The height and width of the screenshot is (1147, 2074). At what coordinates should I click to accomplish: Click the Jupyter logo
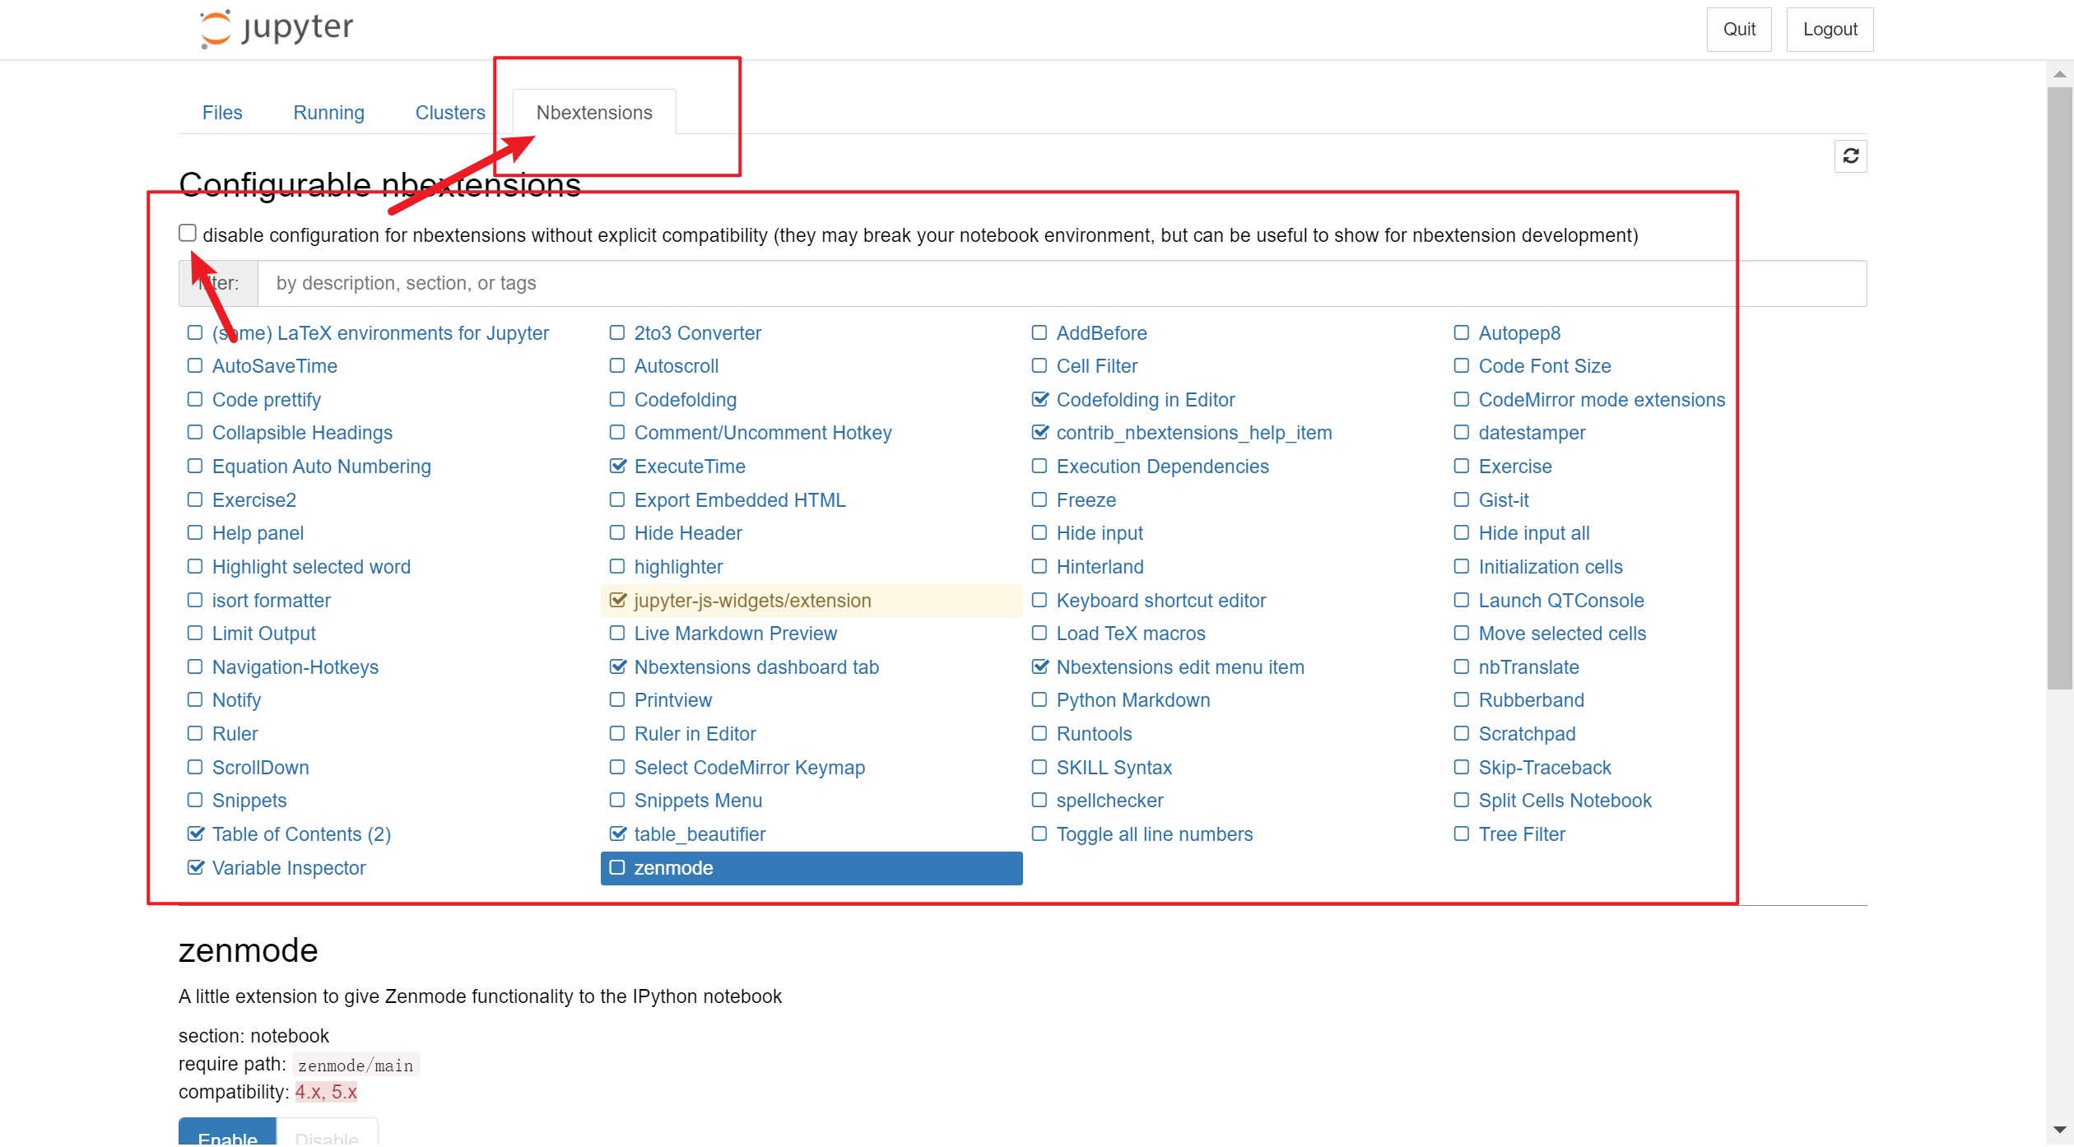[276, 29]
